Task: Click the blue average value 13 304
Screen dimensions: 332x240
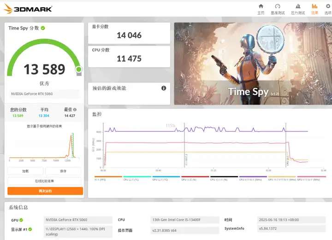Action: (44, 116)
